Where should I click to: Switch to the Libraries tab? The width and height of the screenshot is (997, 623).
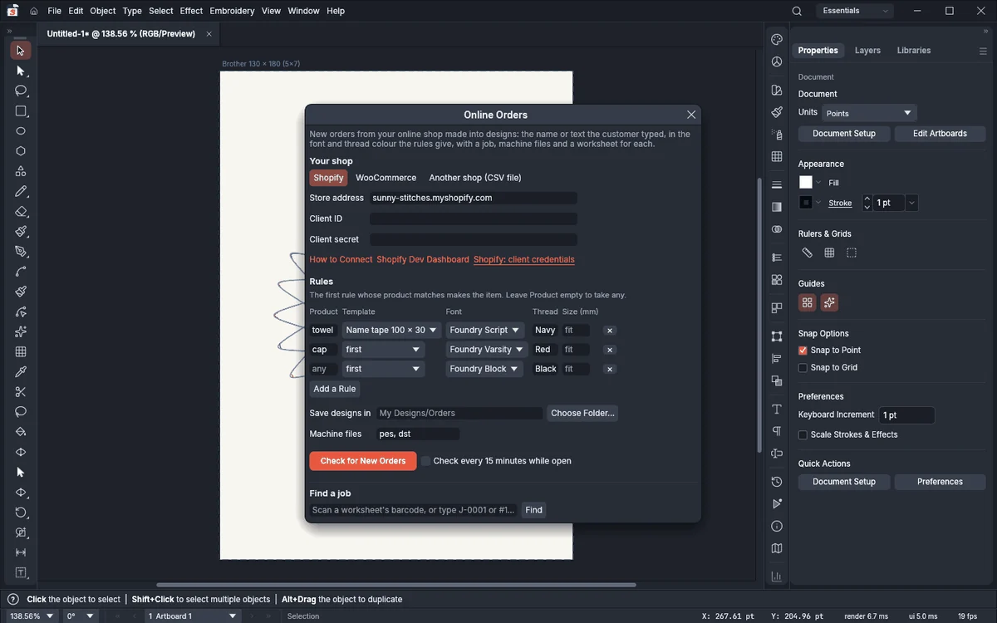tap(914, 51)
